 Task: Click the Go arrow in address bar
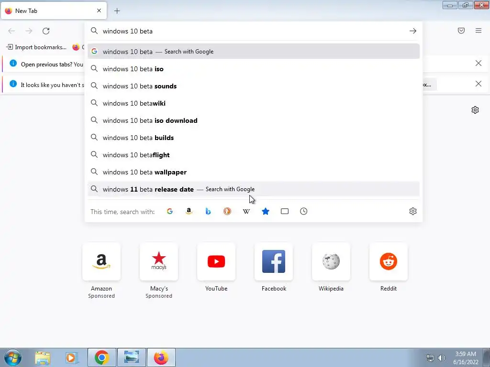click(x=413, y=31)
